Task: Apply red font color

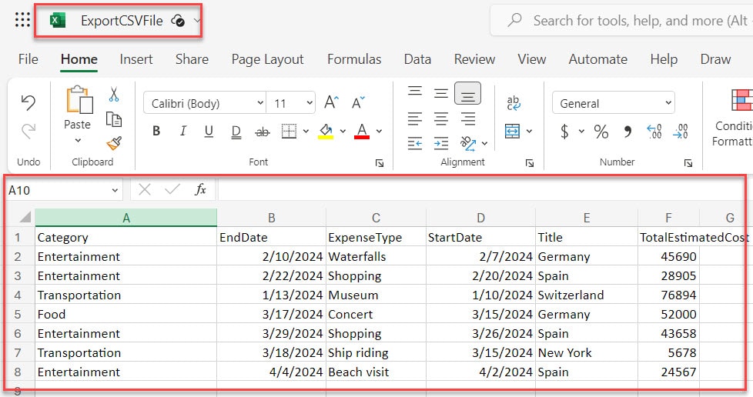Action: 362,131
